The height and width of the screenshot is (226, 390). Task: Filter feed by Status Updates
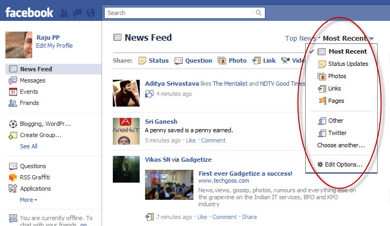point(348,64)
